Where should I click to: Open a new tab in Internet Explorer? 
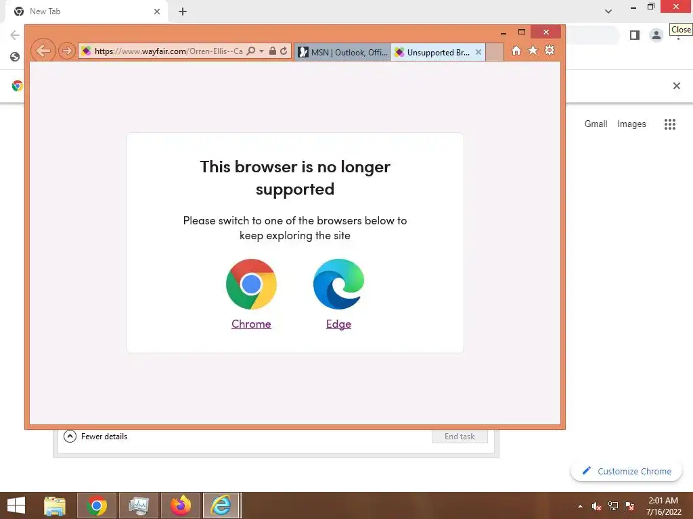pyautogui.click(x=495, y=52)
